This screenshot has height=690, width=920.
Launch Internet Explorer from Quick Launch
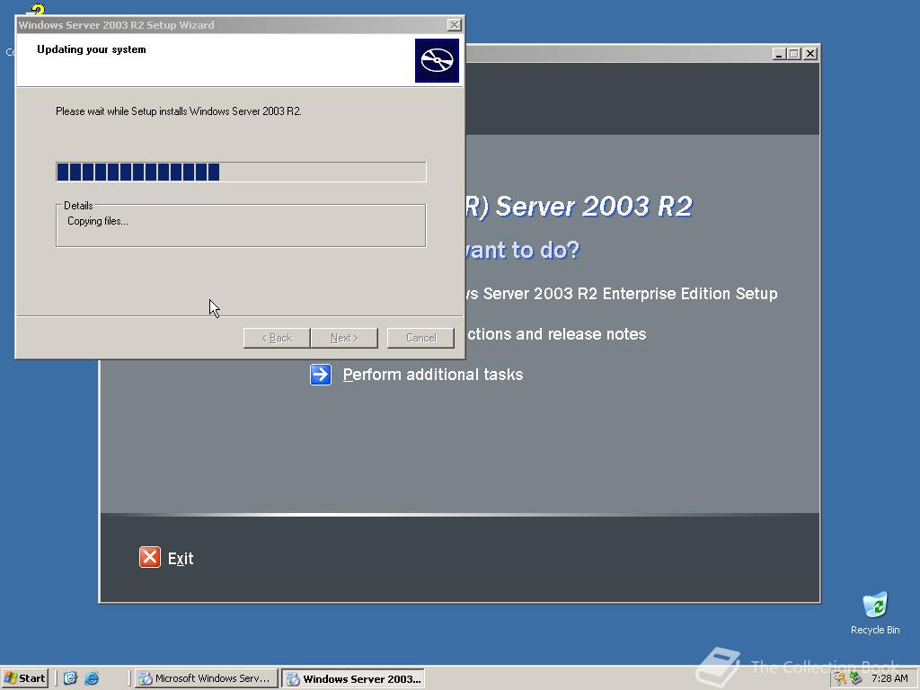[x=92, y=678]
